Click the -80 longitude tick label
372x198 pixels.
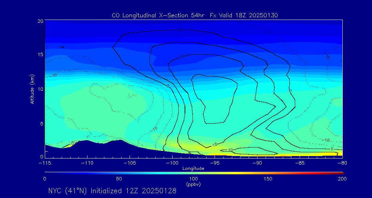[342, 163]
